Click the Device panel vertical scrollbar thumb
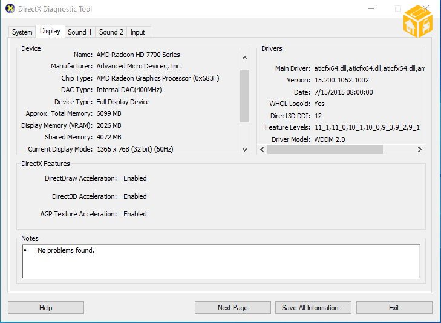 tap(244, 96)
